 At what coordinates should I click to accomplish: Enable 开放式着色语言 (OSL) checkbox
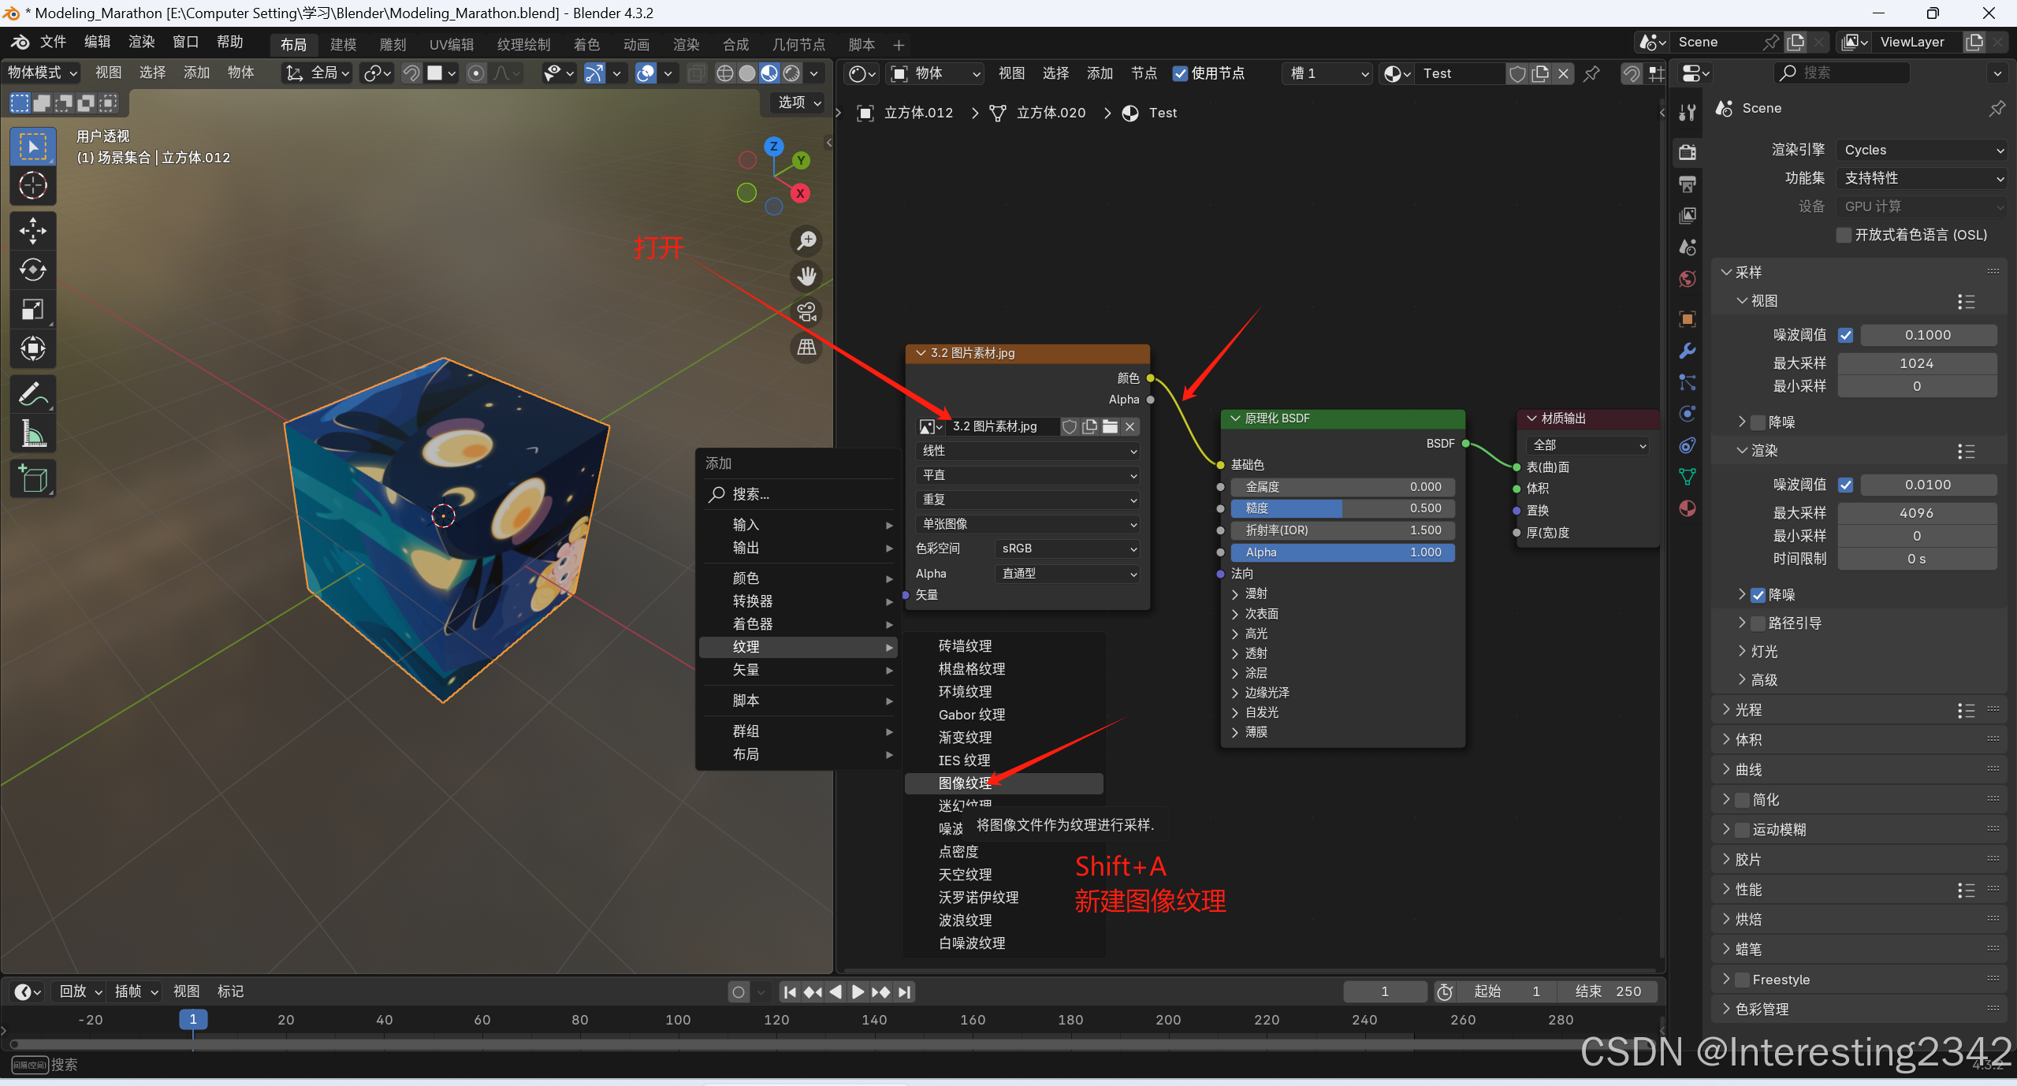click(1844, 235)
